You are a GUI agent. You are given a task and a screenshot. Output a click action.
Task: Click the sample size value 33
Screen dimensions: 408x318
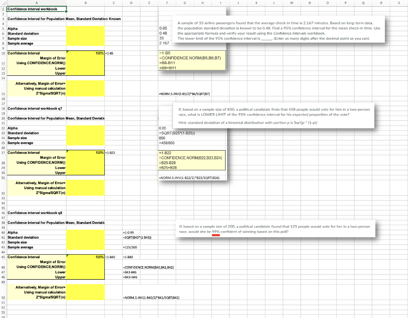(162, 38)
